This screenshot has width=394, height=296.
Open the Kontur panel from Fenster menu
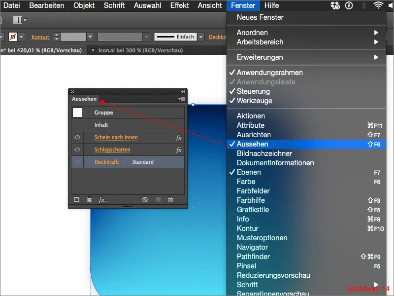(306, 228)
